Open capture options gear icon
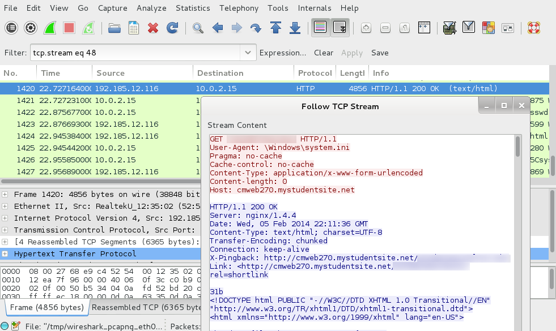The height and width of the screenshot is (331, 556). [31, 28]
